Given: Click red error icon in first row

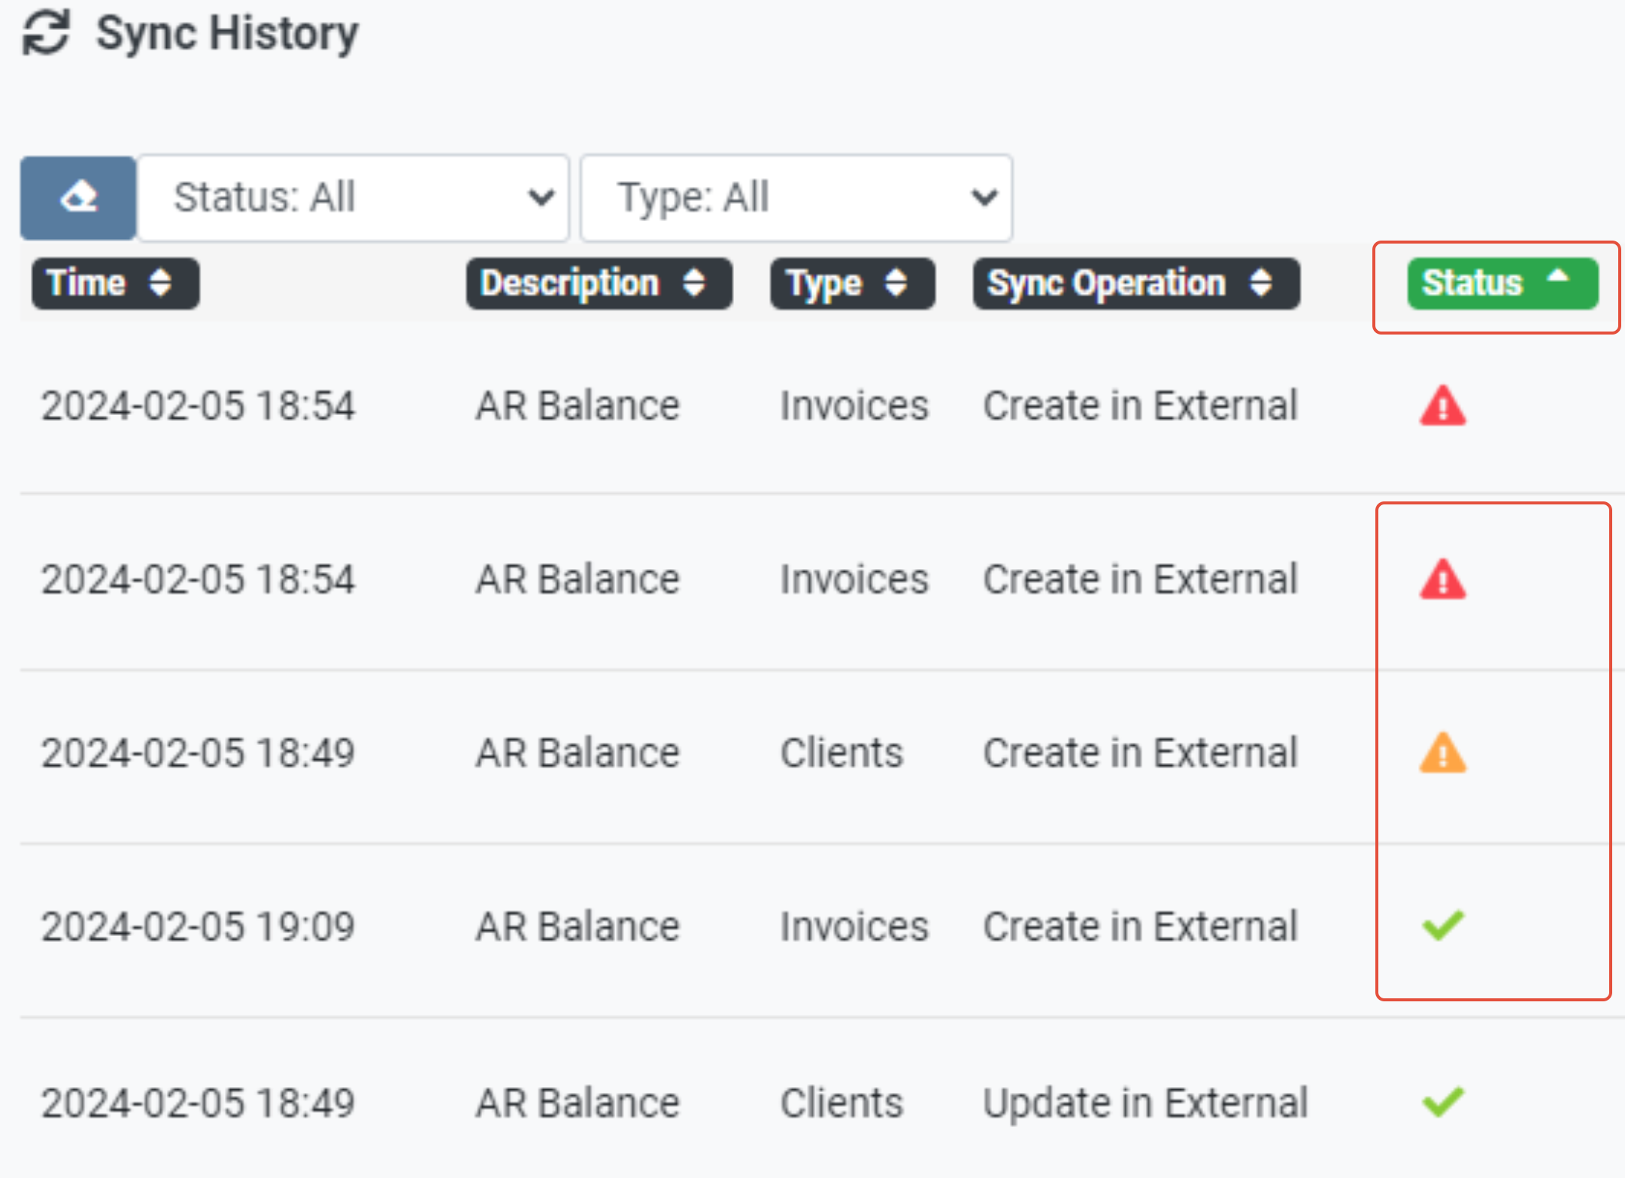Looking at the screenshot, I should [x=1442, y=407].
